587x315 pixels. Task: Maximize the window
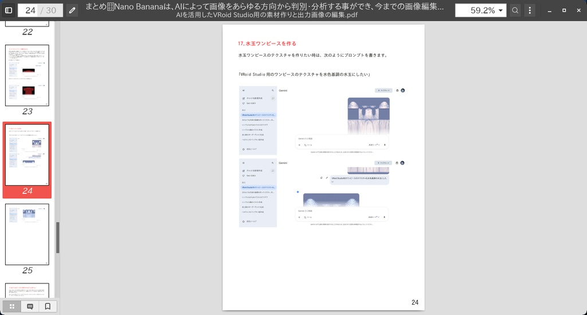coord(564,10)
